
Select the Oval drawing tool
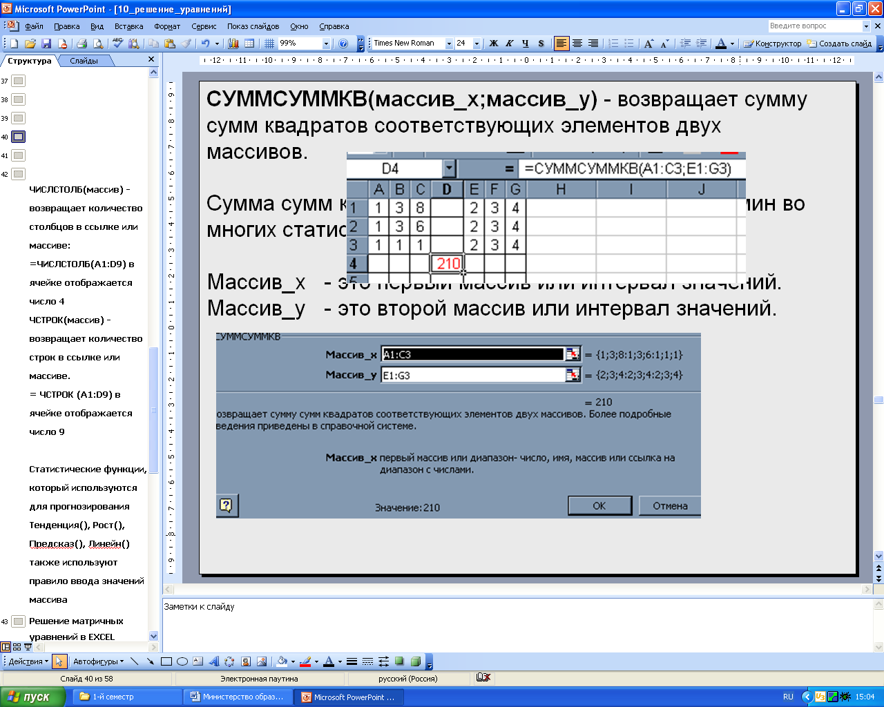click(182, 661)
